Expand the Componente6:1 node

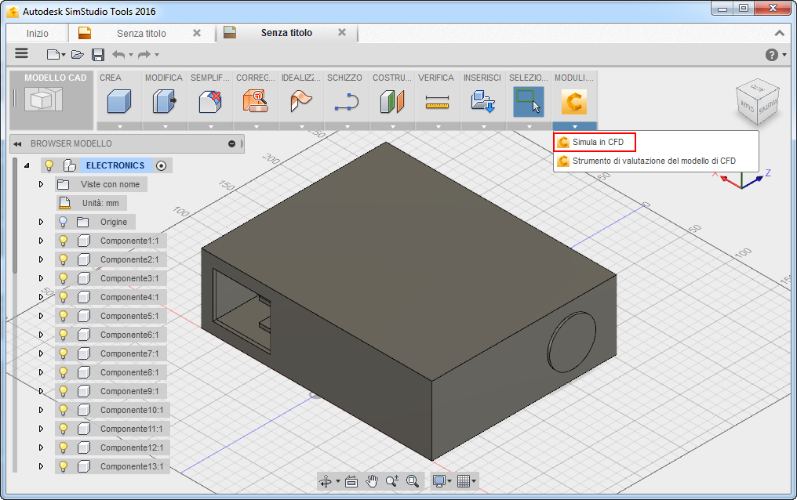point(41,335)
